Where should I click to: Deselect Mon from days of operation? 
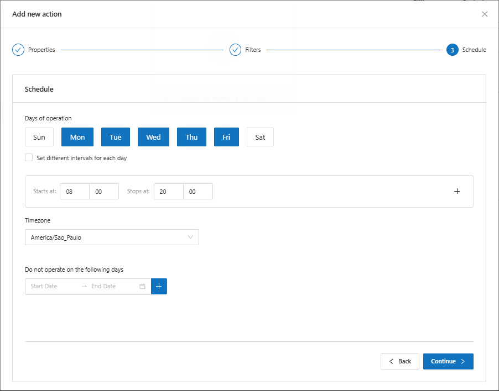point(77,137)
